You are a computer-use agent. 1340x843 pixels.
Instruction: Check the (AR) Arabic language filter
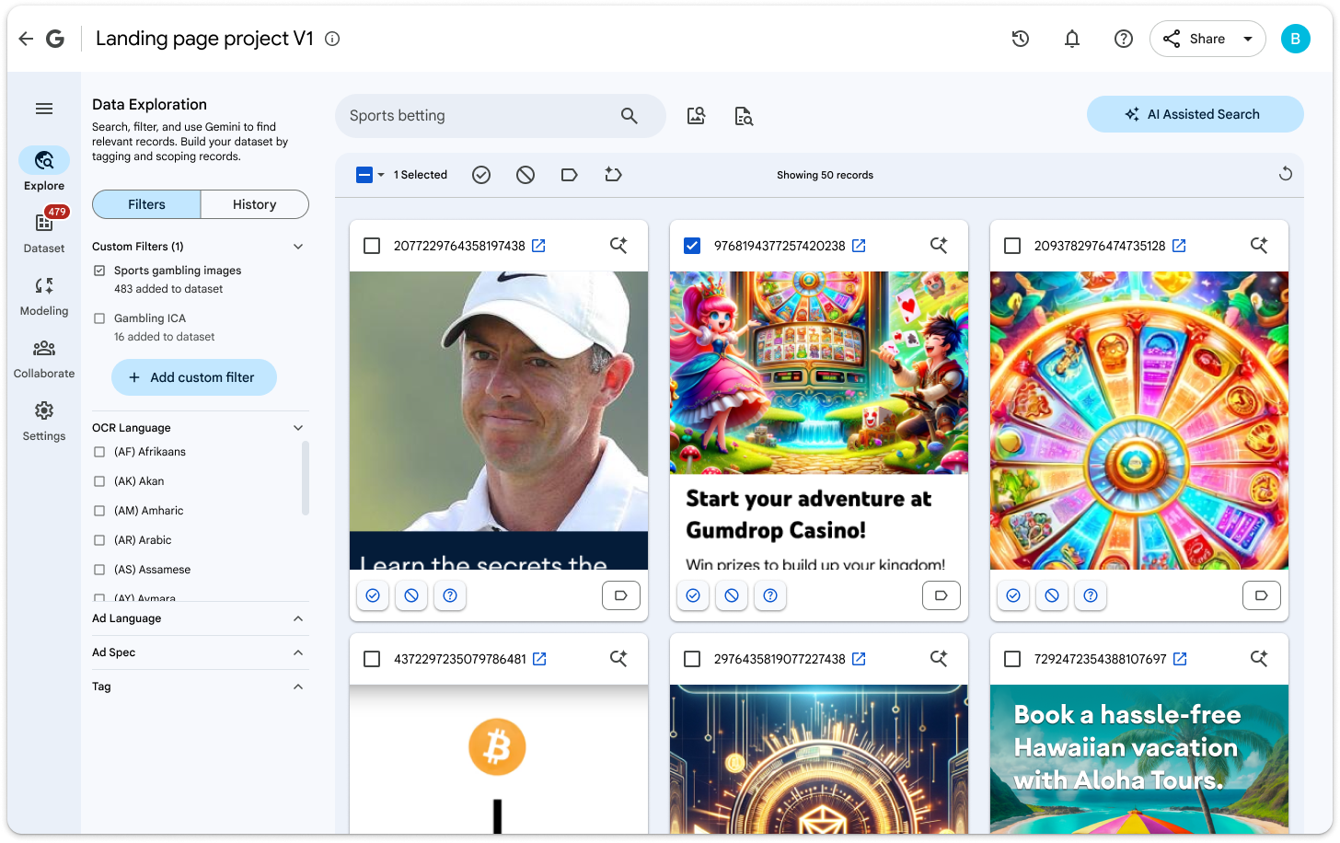coord(99,540)
